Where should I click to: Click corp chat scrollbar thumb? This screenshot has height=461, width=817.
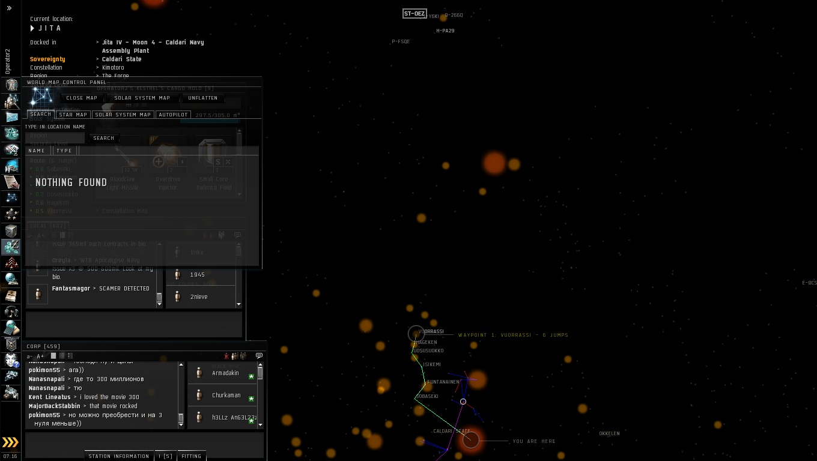click(181, 417)
